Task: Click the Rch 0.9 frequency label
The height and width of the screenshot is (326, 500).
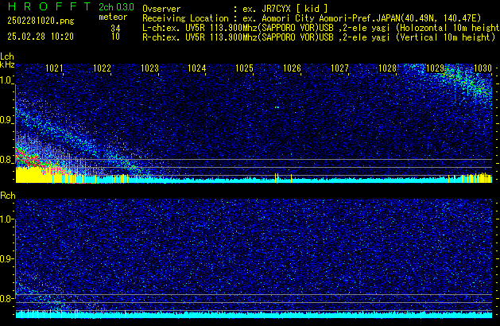Action: [x=6, y=258]
